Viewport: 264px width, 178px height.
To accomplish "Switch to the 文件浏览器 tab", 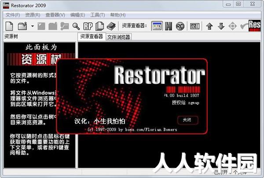I will [118, 37].
